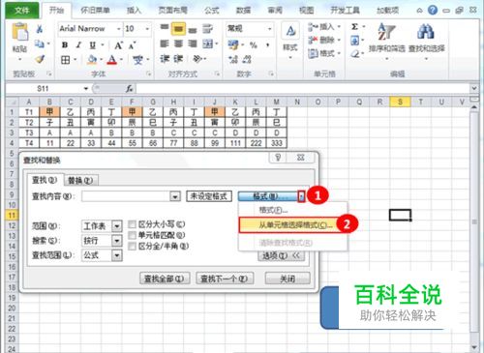Enable match entire cell contents checkbox
Screen dimensions: 484x353
(x=132, y=235)
